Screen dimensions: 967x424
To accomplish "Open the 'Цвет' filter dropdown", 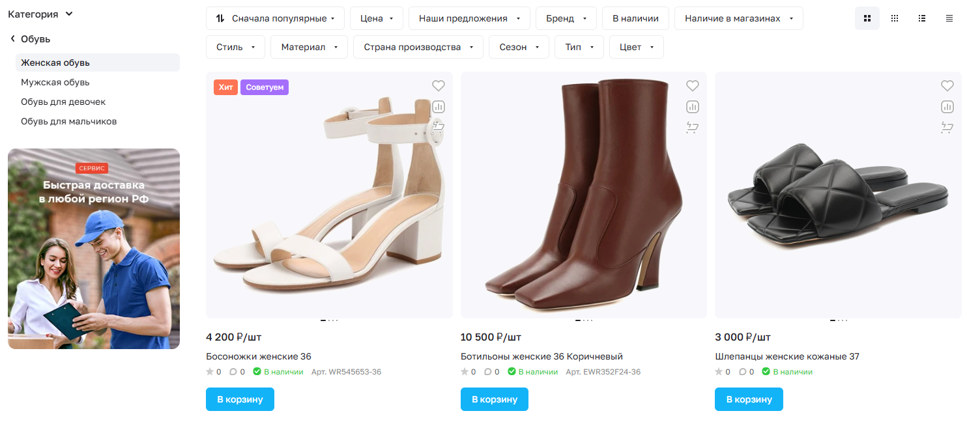I will click(636, 47).
